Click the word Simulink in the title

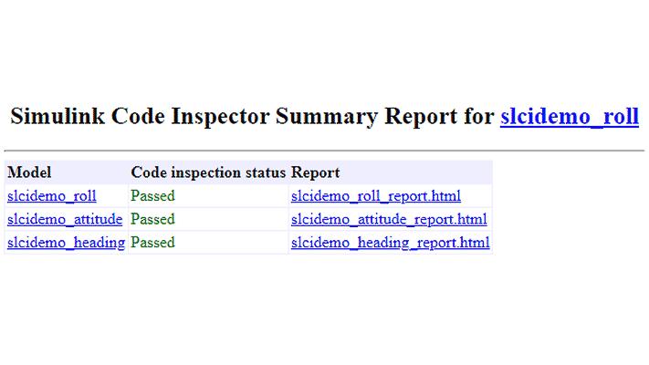[x=53, y=117]
